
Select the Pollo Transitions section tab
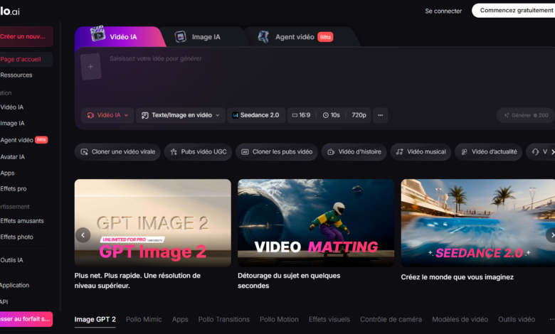[x=223, y=320]
